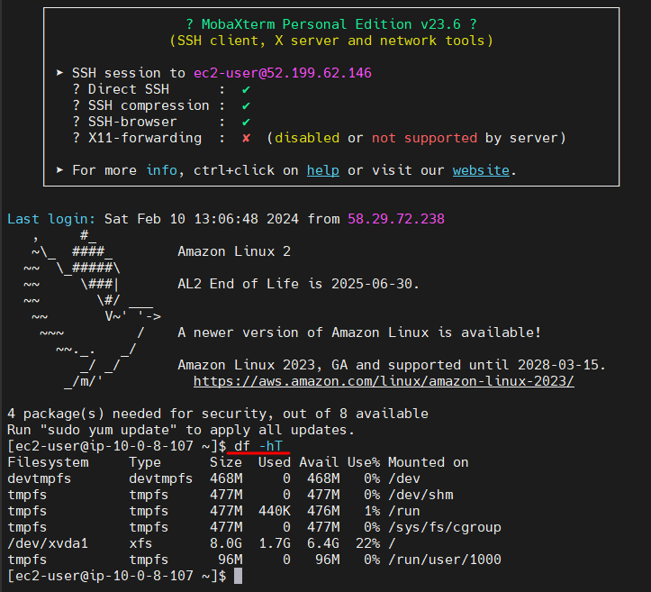Click the blue 'info' word in banner

pyautogui.click(x=160, y=170)
